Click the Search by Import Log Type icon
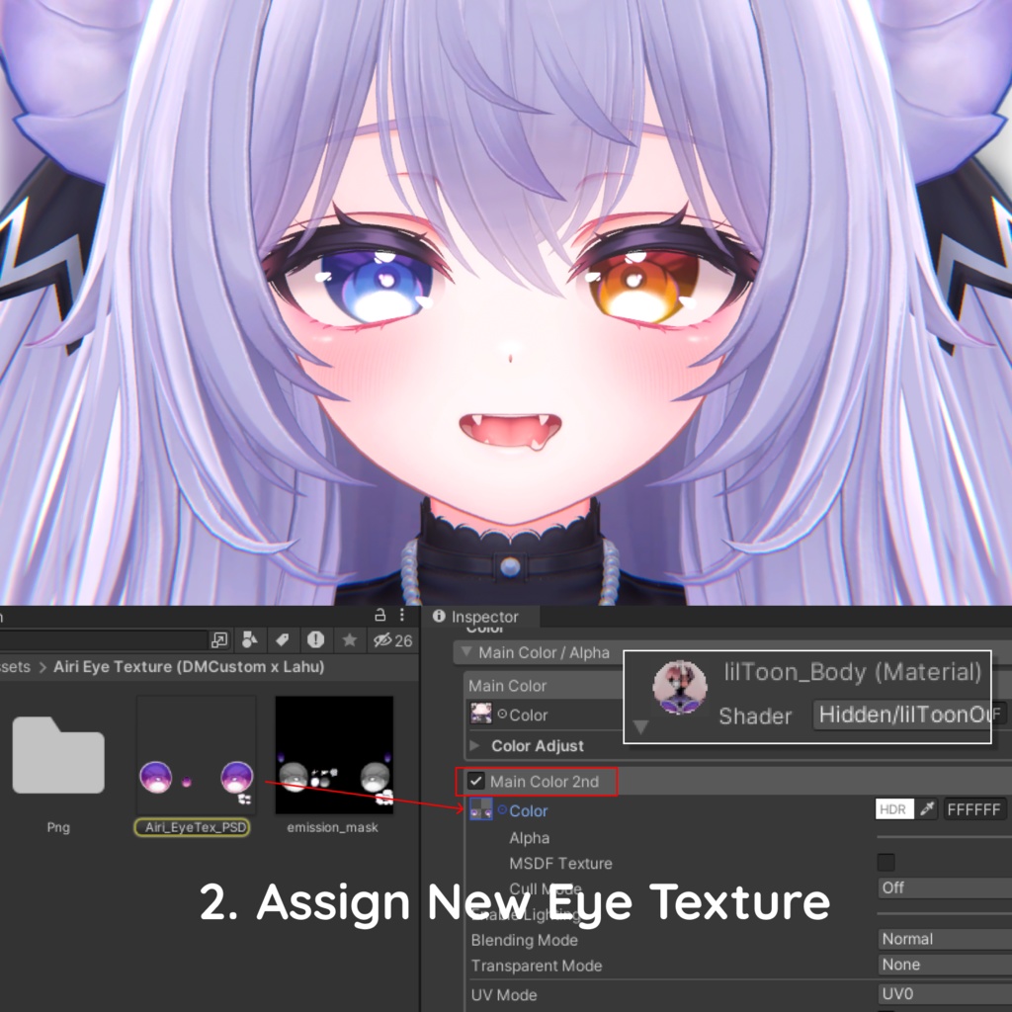The width and height of the screenshot is (1012, 1012). [315, 639]
